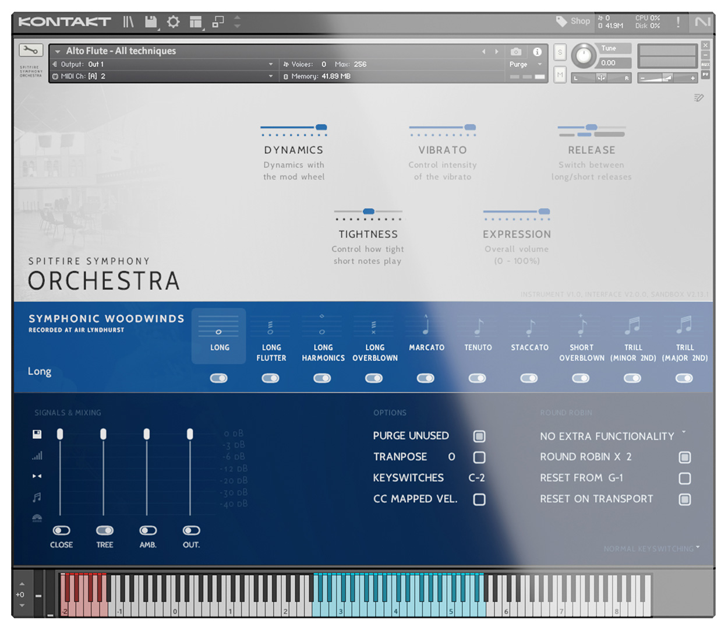Click the save instrument disk icon
The width and height of the screenshot is (728, 630).
151,22
